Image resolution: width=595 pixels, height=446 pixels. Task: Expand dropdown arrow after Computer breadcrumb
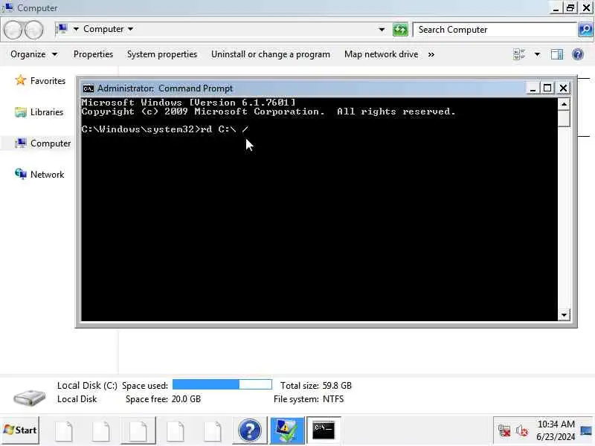click(131, 29)
